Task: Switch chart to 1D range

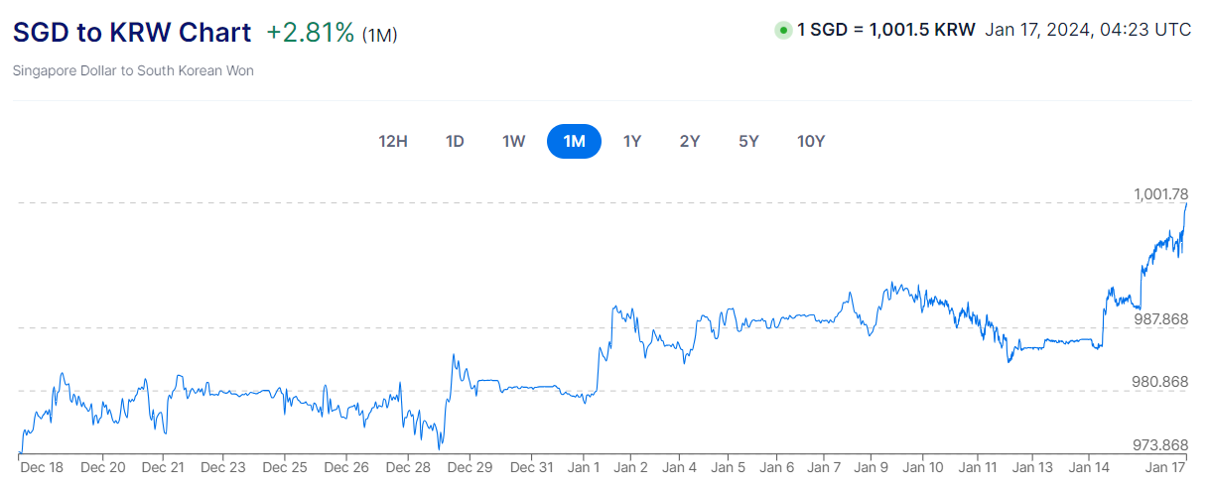Action: tap(455, 141)
